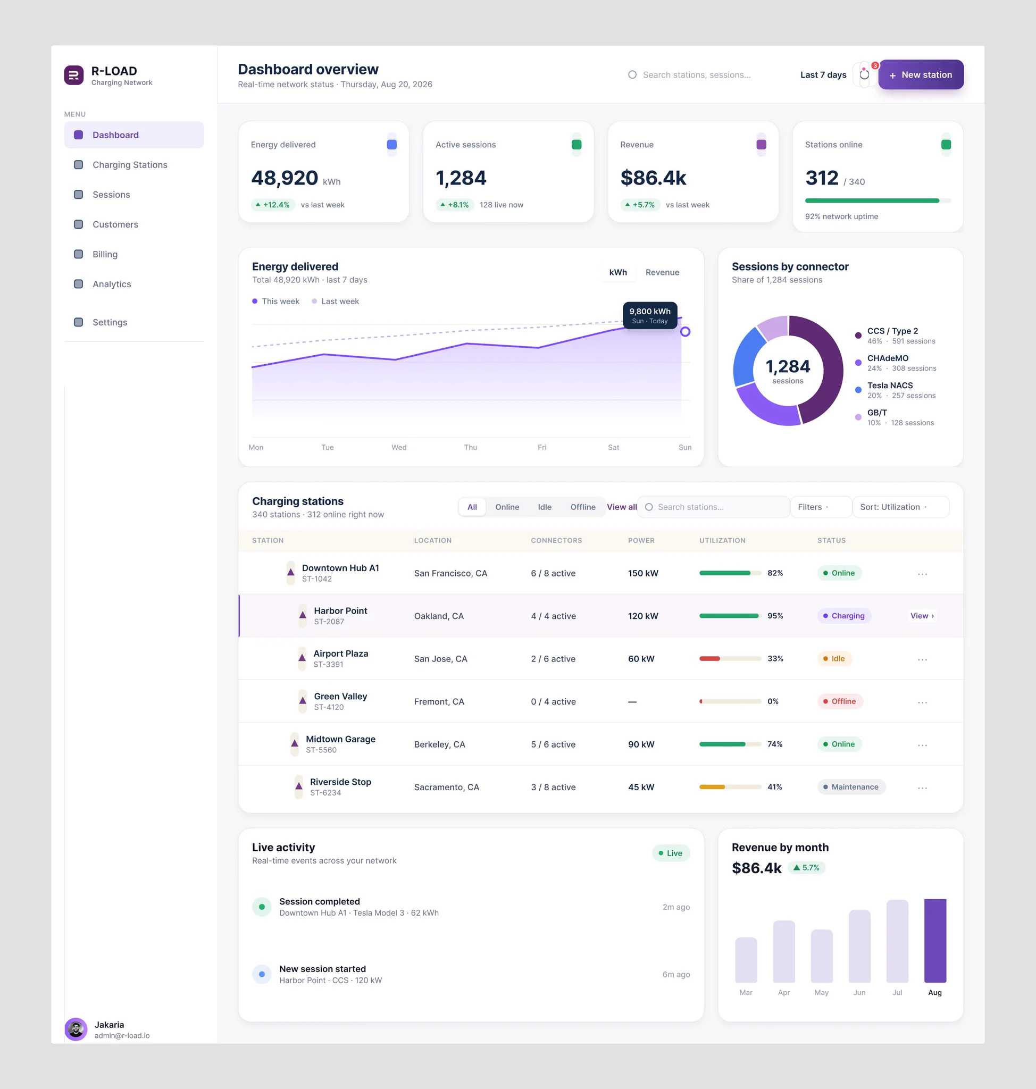The width and height of the screenshot is (1036, 1089).
Task: Open more options for Green Valley row
Action: click(x=922, y=702)
